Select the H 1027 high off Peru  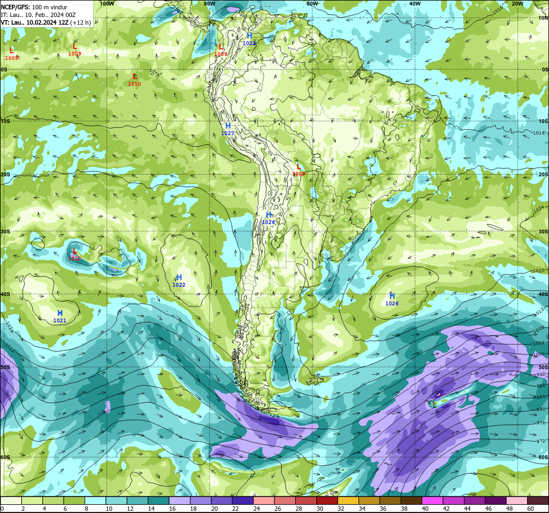point(228,129)
